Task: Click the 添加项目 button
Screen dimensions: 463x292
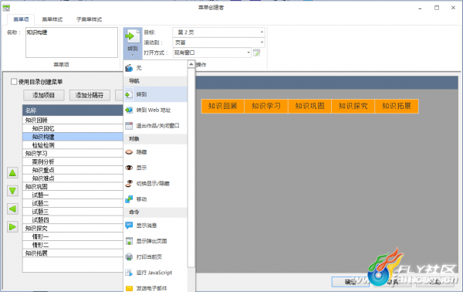Action: coord(44,95)
